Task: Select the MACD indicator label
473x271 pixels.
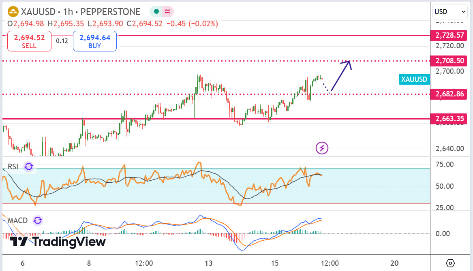Action: pos(17,221)
